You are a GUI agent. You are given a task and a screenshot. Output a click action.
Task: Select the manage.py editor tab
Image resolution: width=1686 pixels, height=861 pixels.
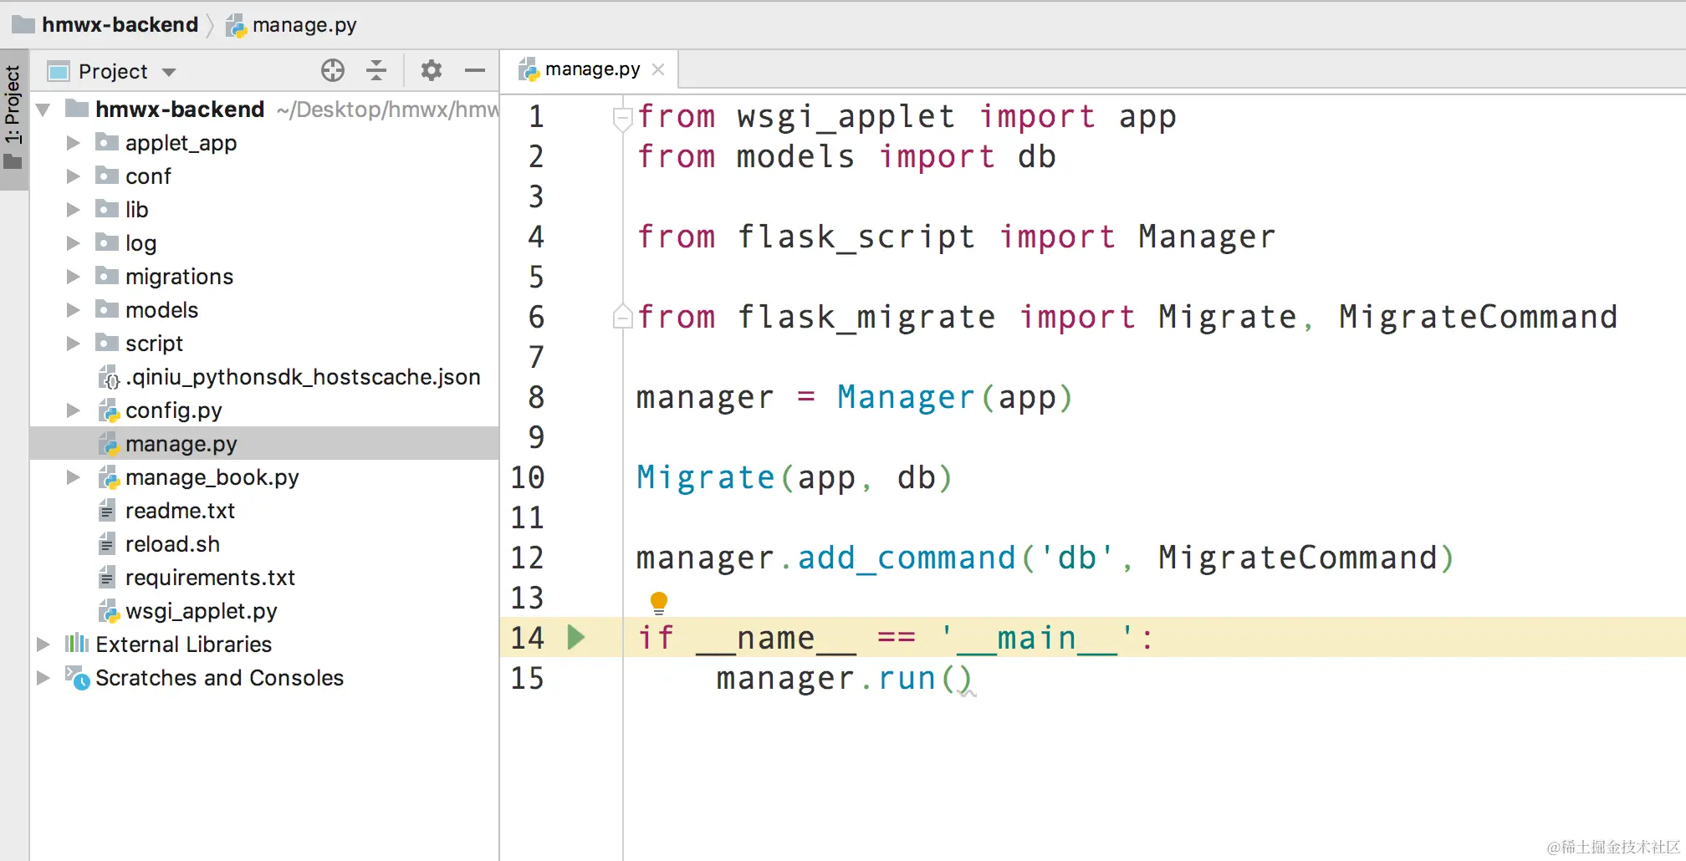pos(590,69)
